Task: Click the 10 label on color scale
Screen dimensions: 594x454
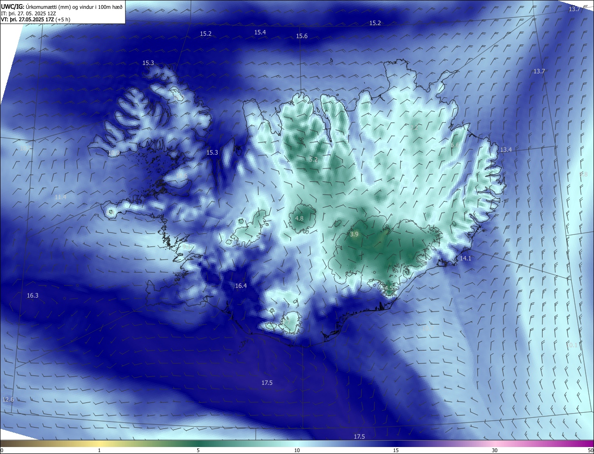Action: tap(297, 450)
